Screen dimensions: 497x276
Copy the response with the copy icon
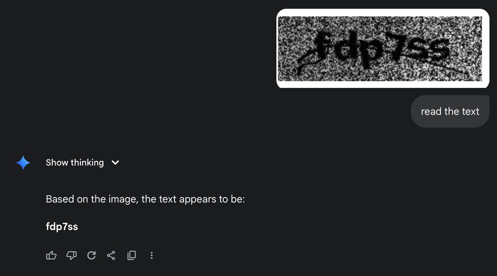132,255
